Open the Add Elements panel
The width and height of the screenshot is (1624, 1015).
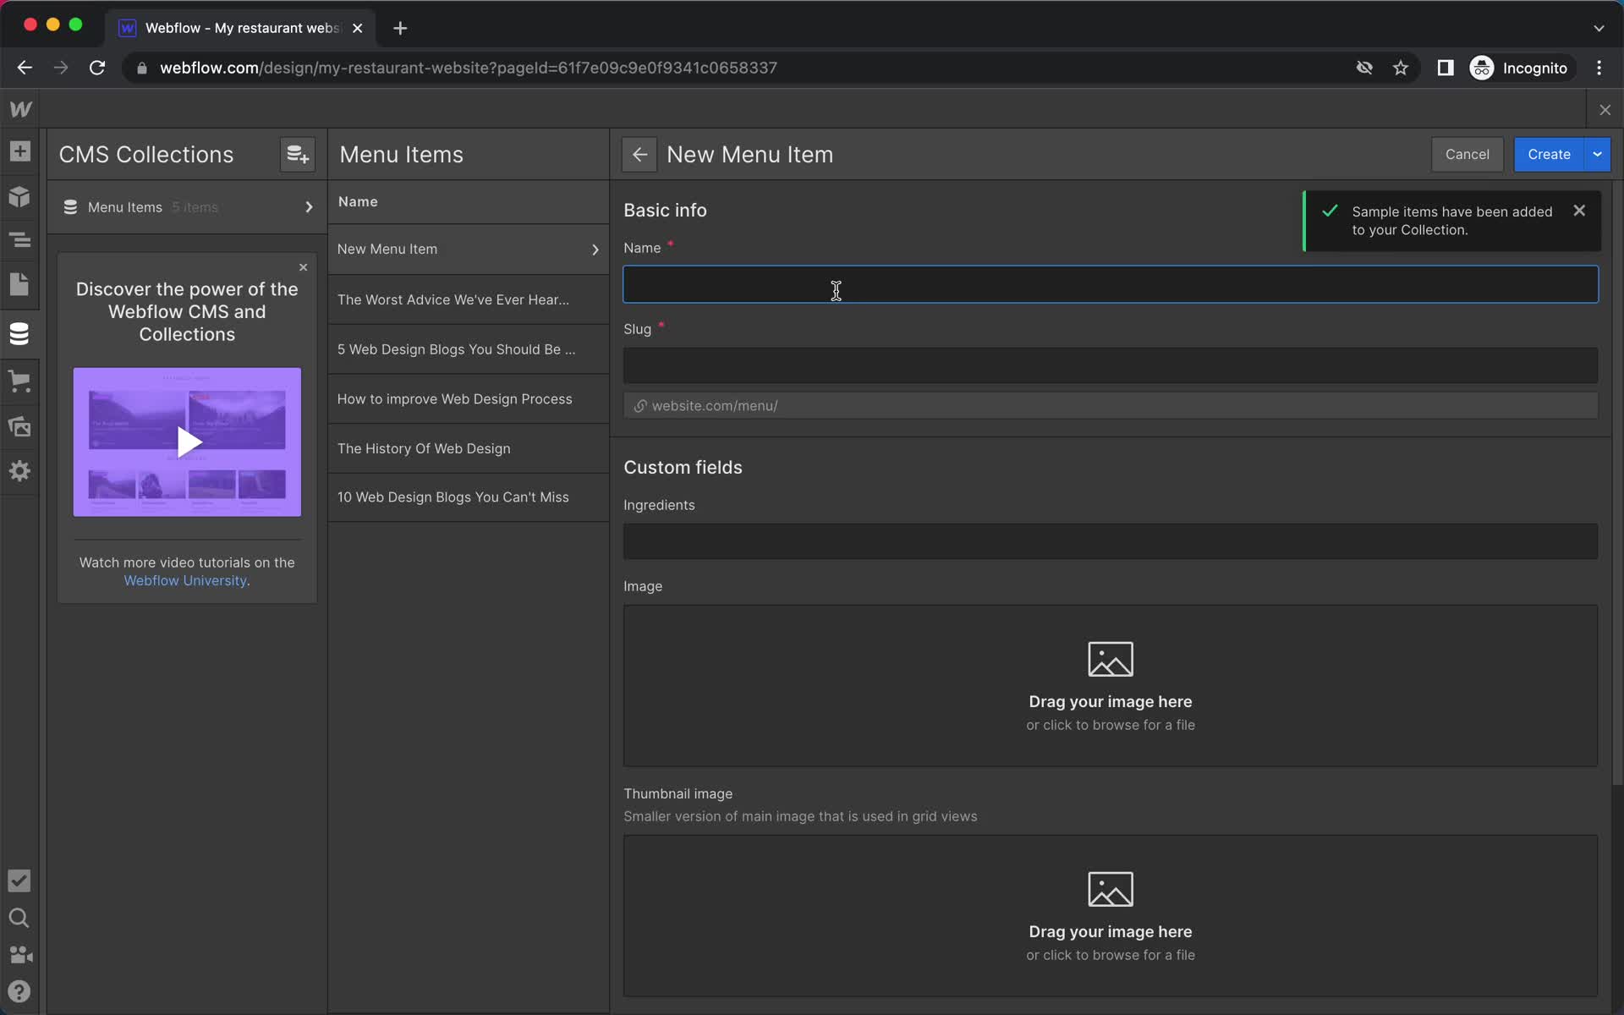pos(19,151)
